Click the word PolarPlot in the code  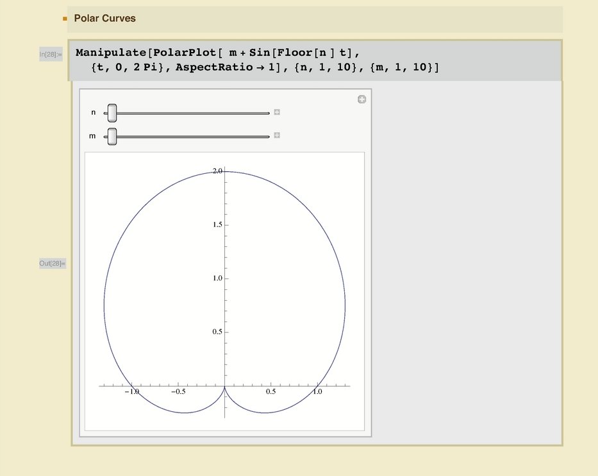click(185, 53)
